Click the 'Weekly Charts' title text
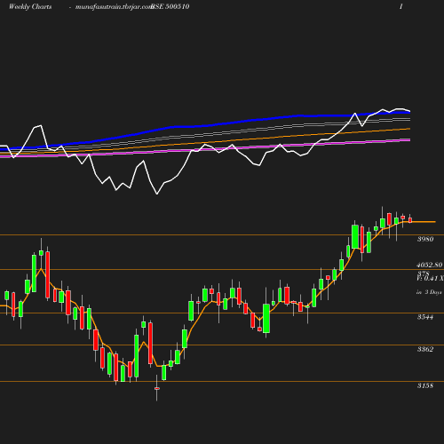The height and width of the screenshot is (444, 444). click(30, 7)
